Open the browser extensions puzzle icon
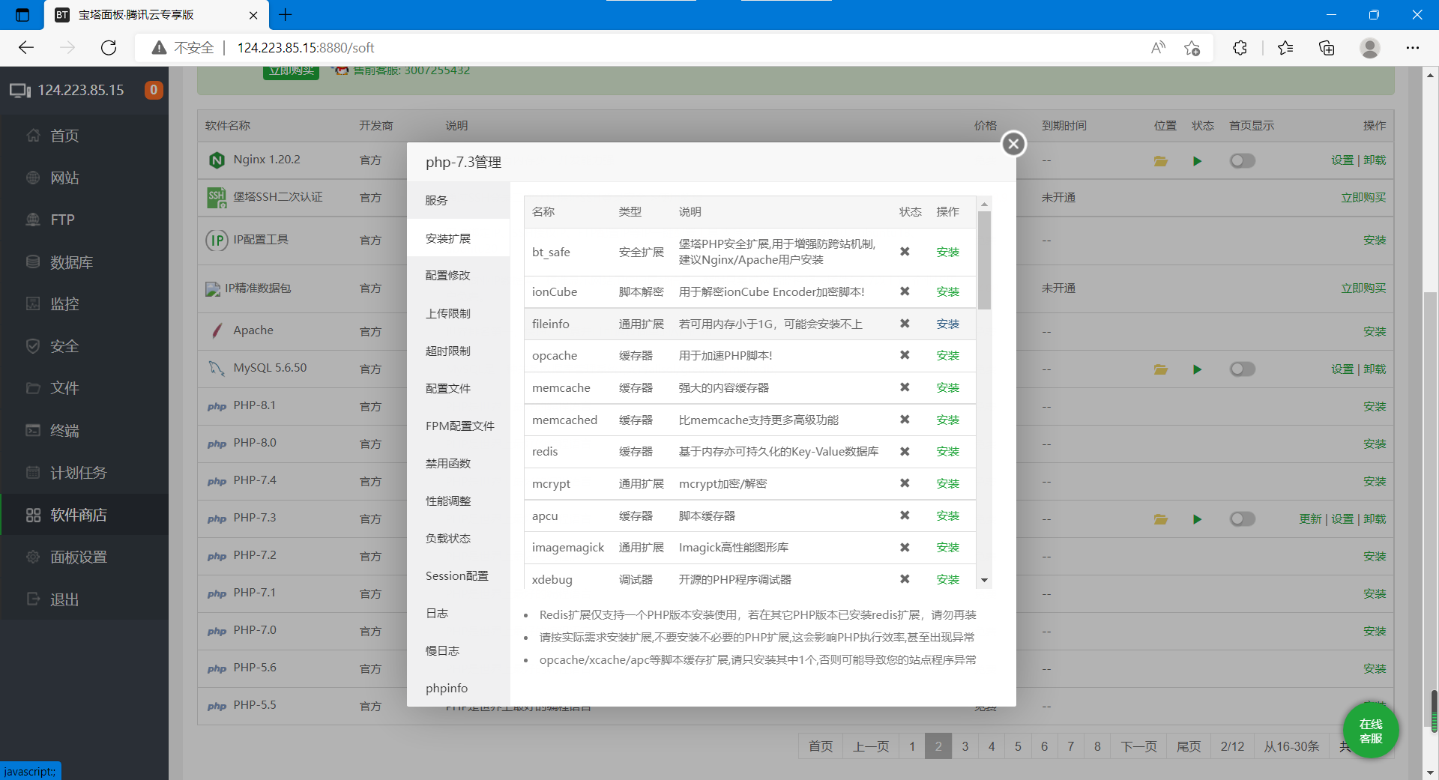The width and height of the screenshot is (1439, 780). click(1240, 48)
